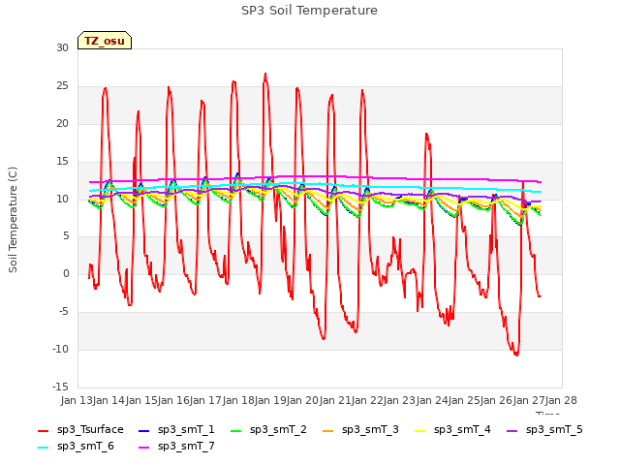Select the sp3_smT_2 legend label
The width and height of the screenshot is (620, 465).
(x=278, y=430)
